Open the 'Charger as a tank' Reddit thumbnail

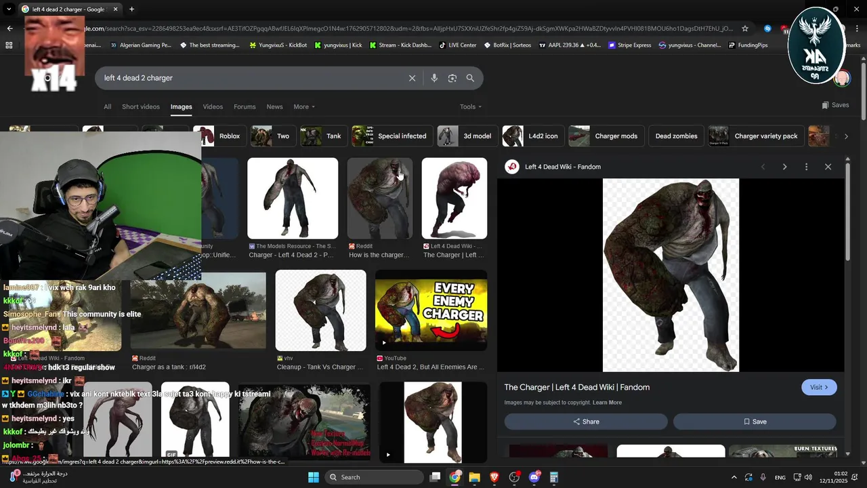[x=198, y=310]
